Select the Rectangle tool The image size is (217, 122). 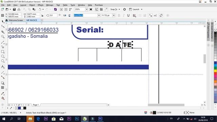point(3,52)
